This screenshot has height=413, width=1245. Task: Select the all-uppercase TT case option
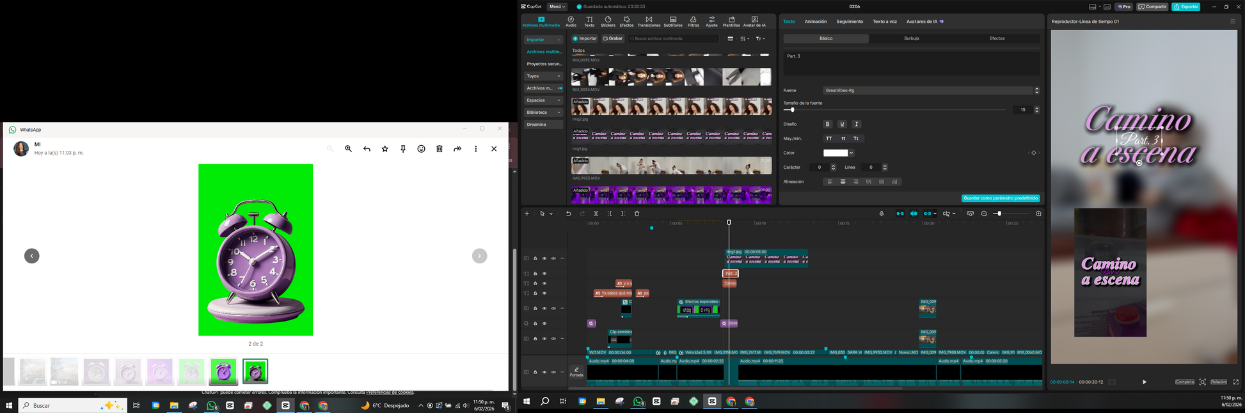[x=829, y=138]
